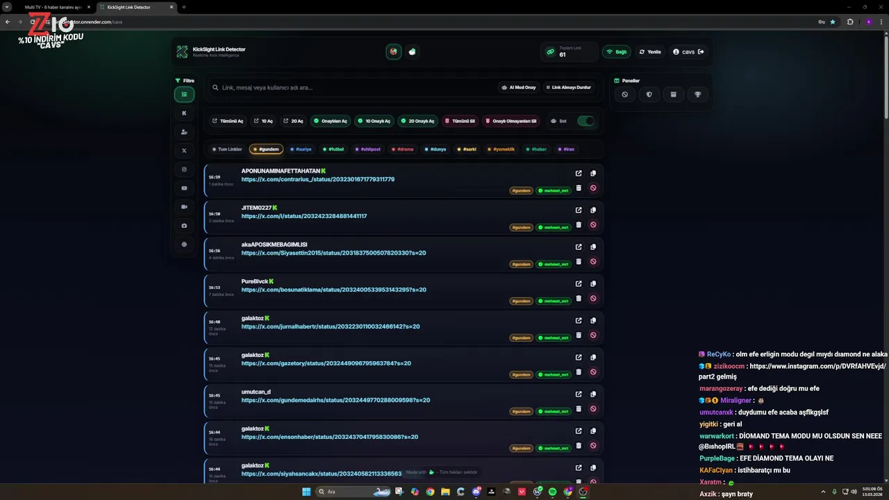889x500 pixels.
Task: Click 10 Onaylı Aç button
Action: click(x=374, y=121)
